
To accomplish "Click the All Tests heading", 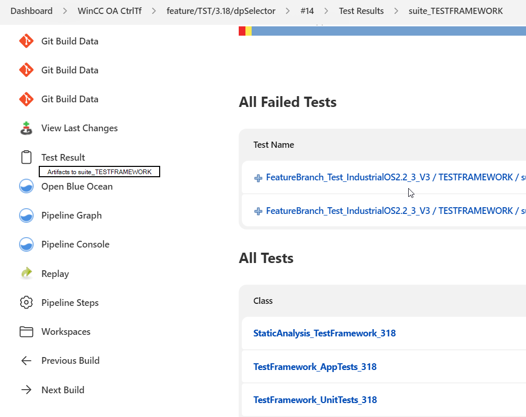I will click(266, 258).
